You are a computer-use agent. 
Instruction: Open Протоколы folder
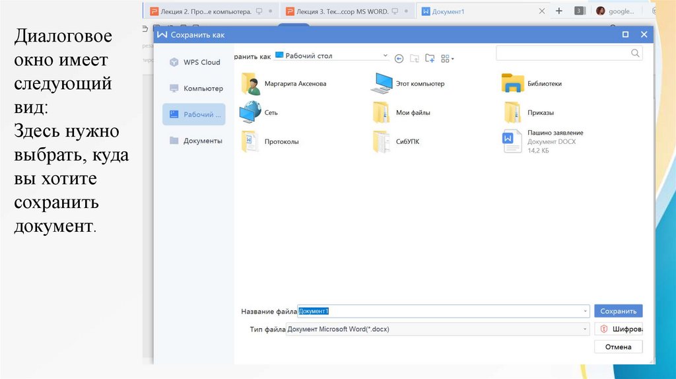point(270,141)
